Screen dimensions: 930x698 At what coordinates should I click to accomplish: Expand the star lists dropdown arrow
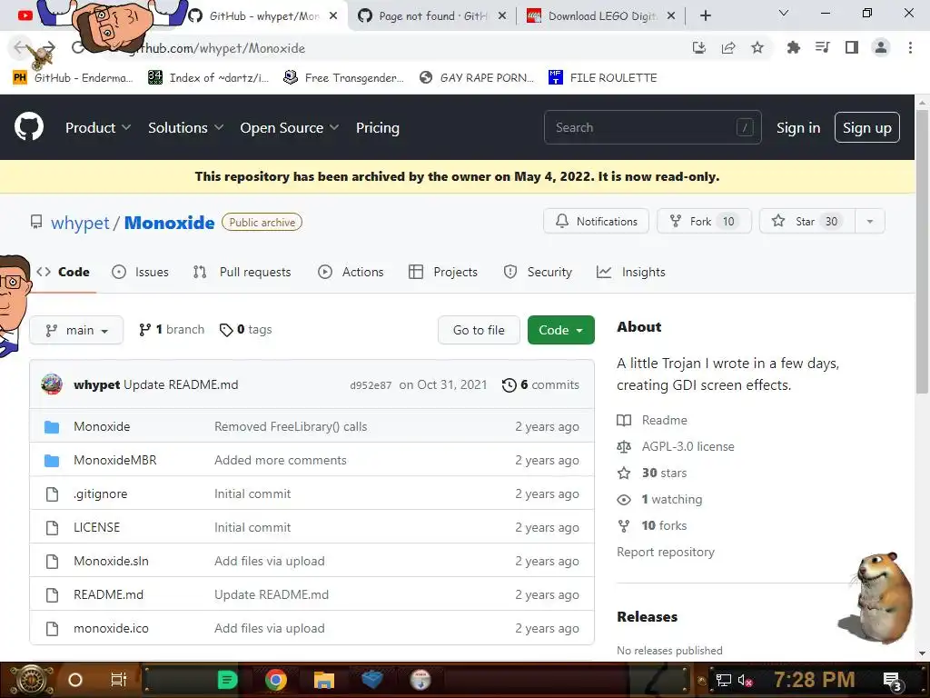869,222
